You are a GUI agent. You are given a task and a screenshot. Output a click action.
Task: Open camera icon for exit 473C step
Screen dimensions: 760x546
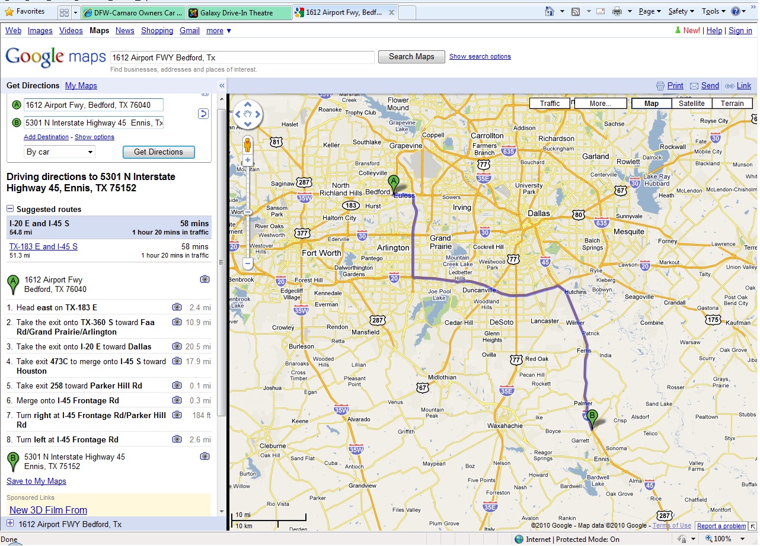click(x=177, y=361)
